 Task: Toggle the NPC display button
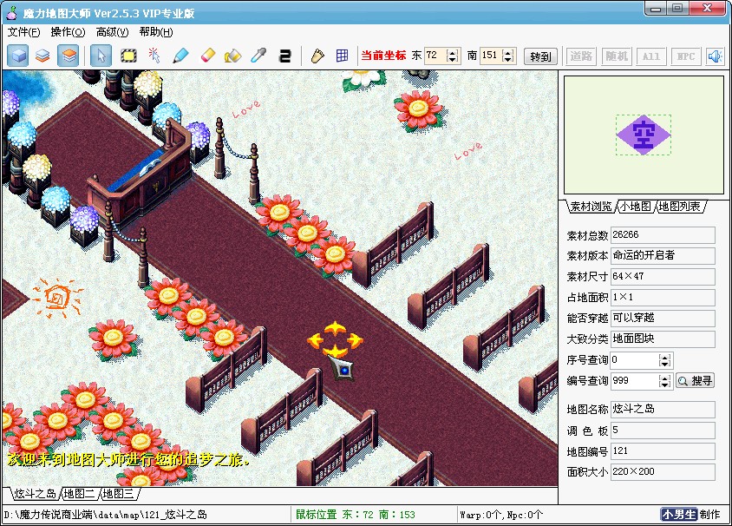[x=685, y=56]
